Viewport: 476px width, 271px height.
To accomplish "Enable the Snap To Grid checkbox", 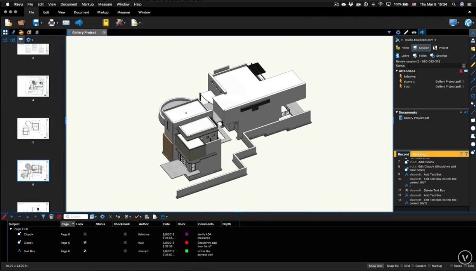I will 402,266.
